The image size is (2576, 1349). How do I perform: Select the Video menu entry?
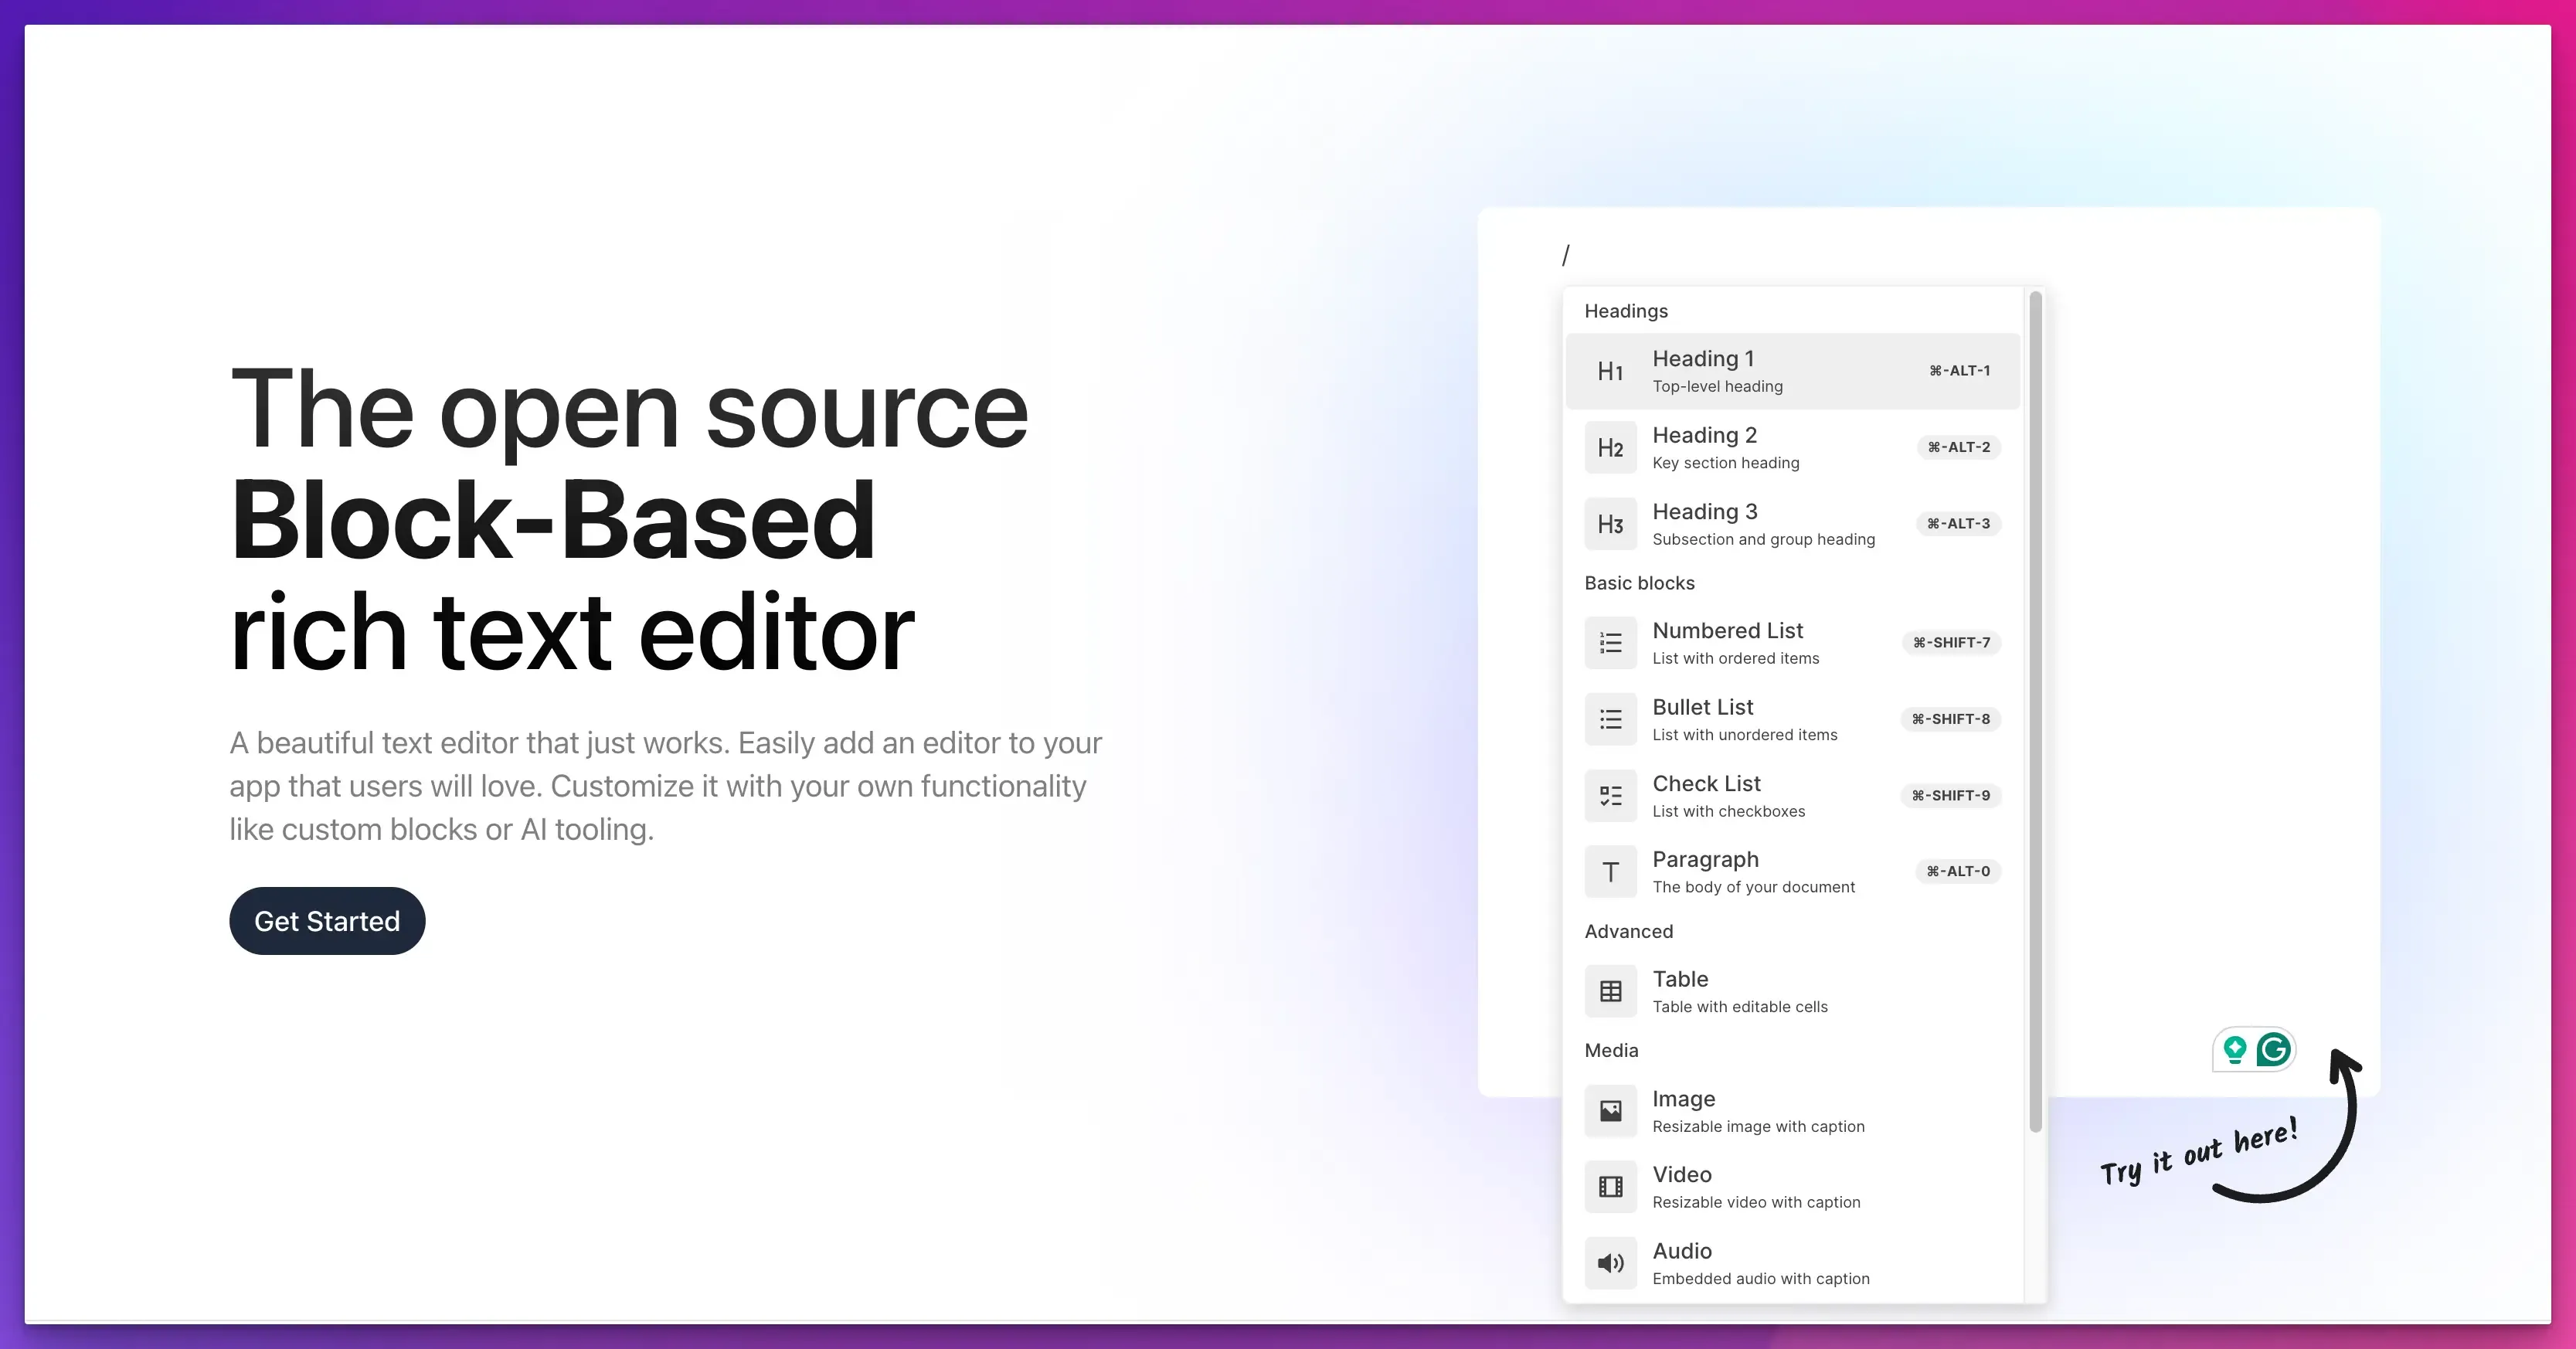[x=1793, y=1186]
